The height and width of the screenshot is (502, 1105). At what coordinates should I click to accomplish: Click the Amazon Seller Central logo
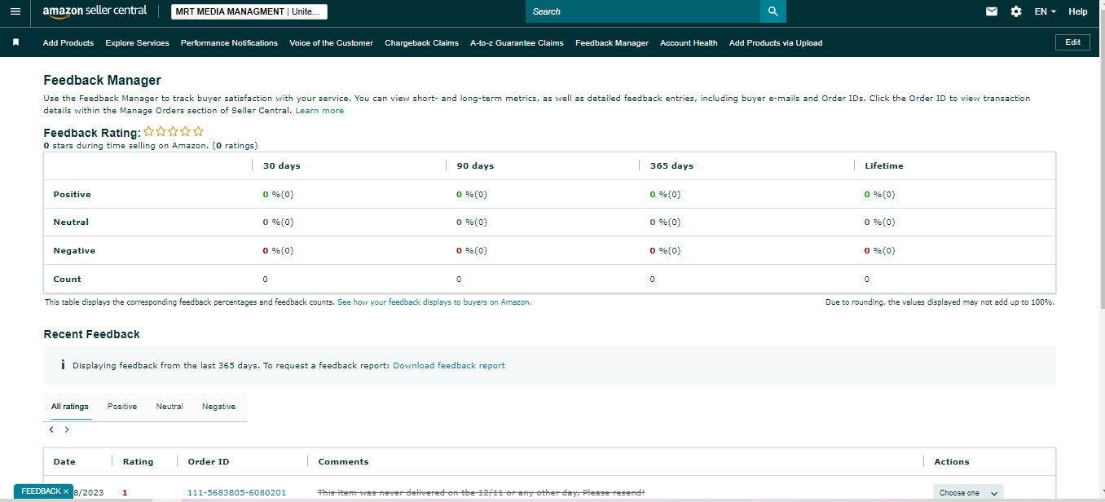point(95,11)
